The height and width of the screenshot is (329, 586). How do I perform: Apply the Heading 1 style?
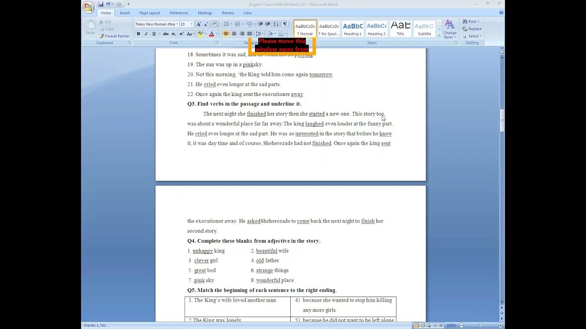353,29
